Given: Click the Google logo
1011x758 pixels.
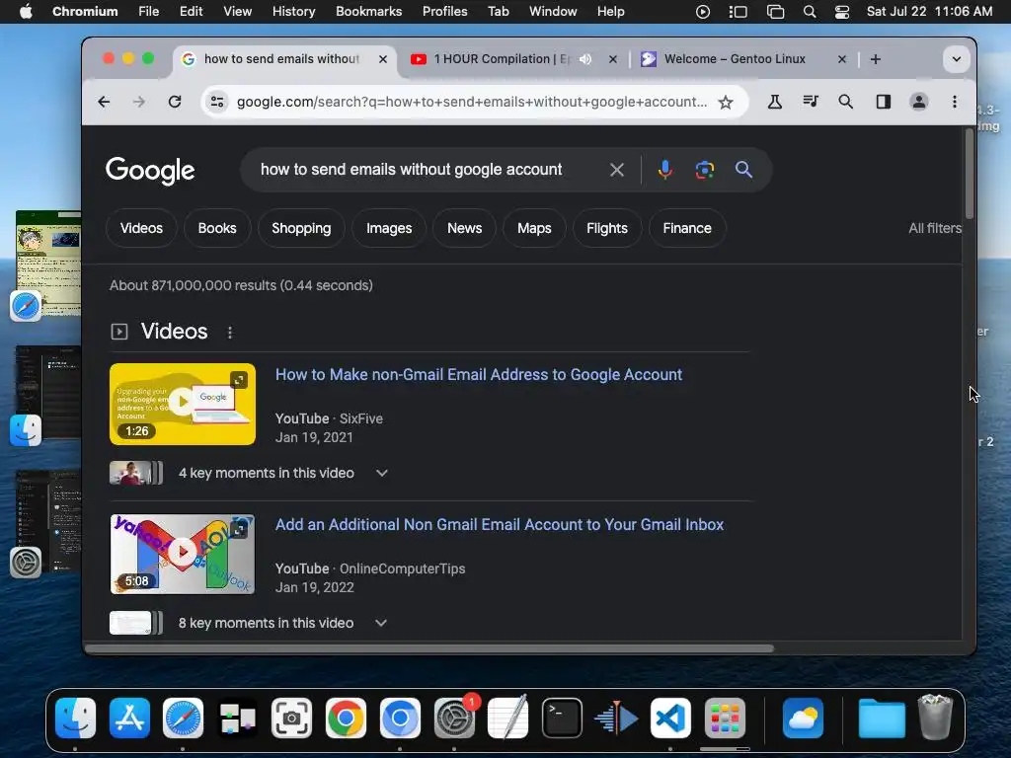Looking at the screenshot, I should [x=150, y=170].
